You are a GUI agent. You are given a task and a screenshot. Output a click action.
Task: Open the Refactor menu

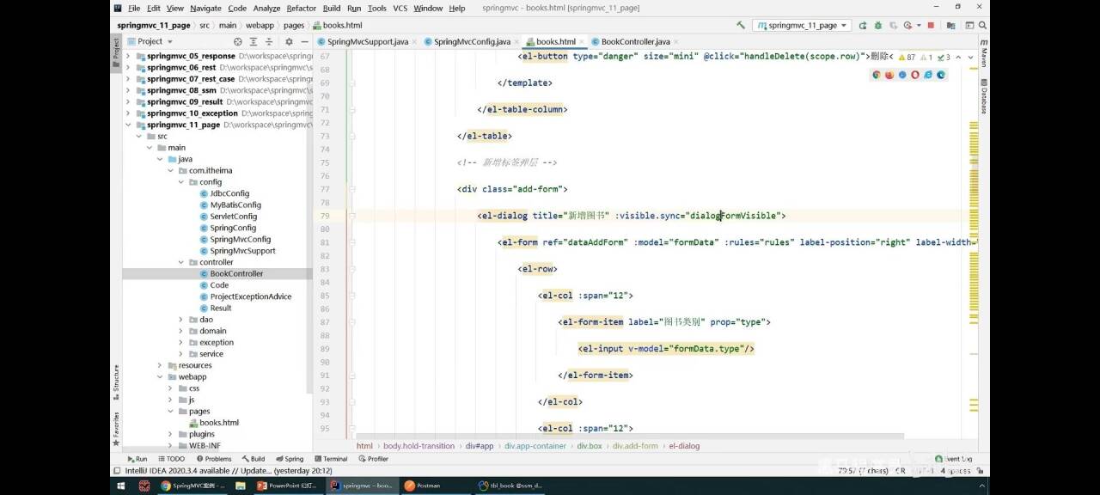[302, 8]
